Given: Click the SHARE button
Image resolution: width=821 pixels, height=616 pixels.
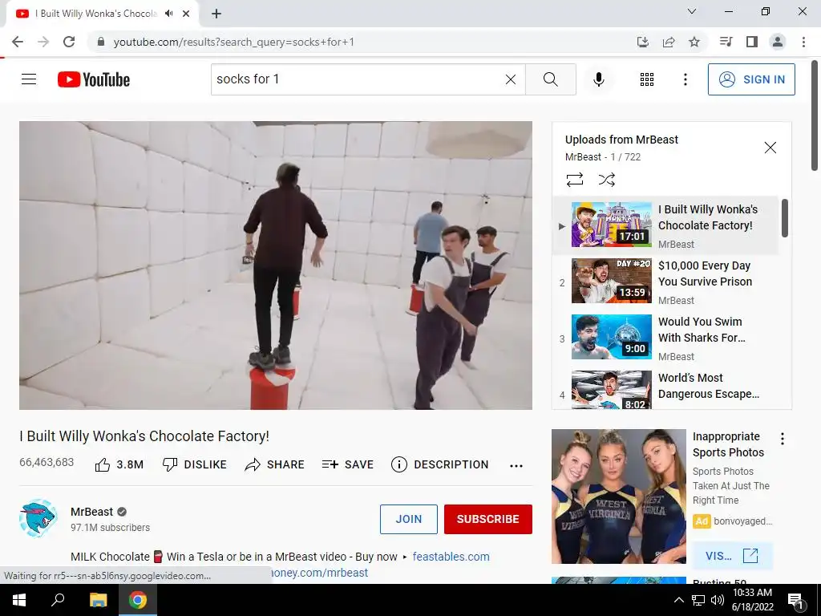Looking at the screenshot, I should pos(274,464).
